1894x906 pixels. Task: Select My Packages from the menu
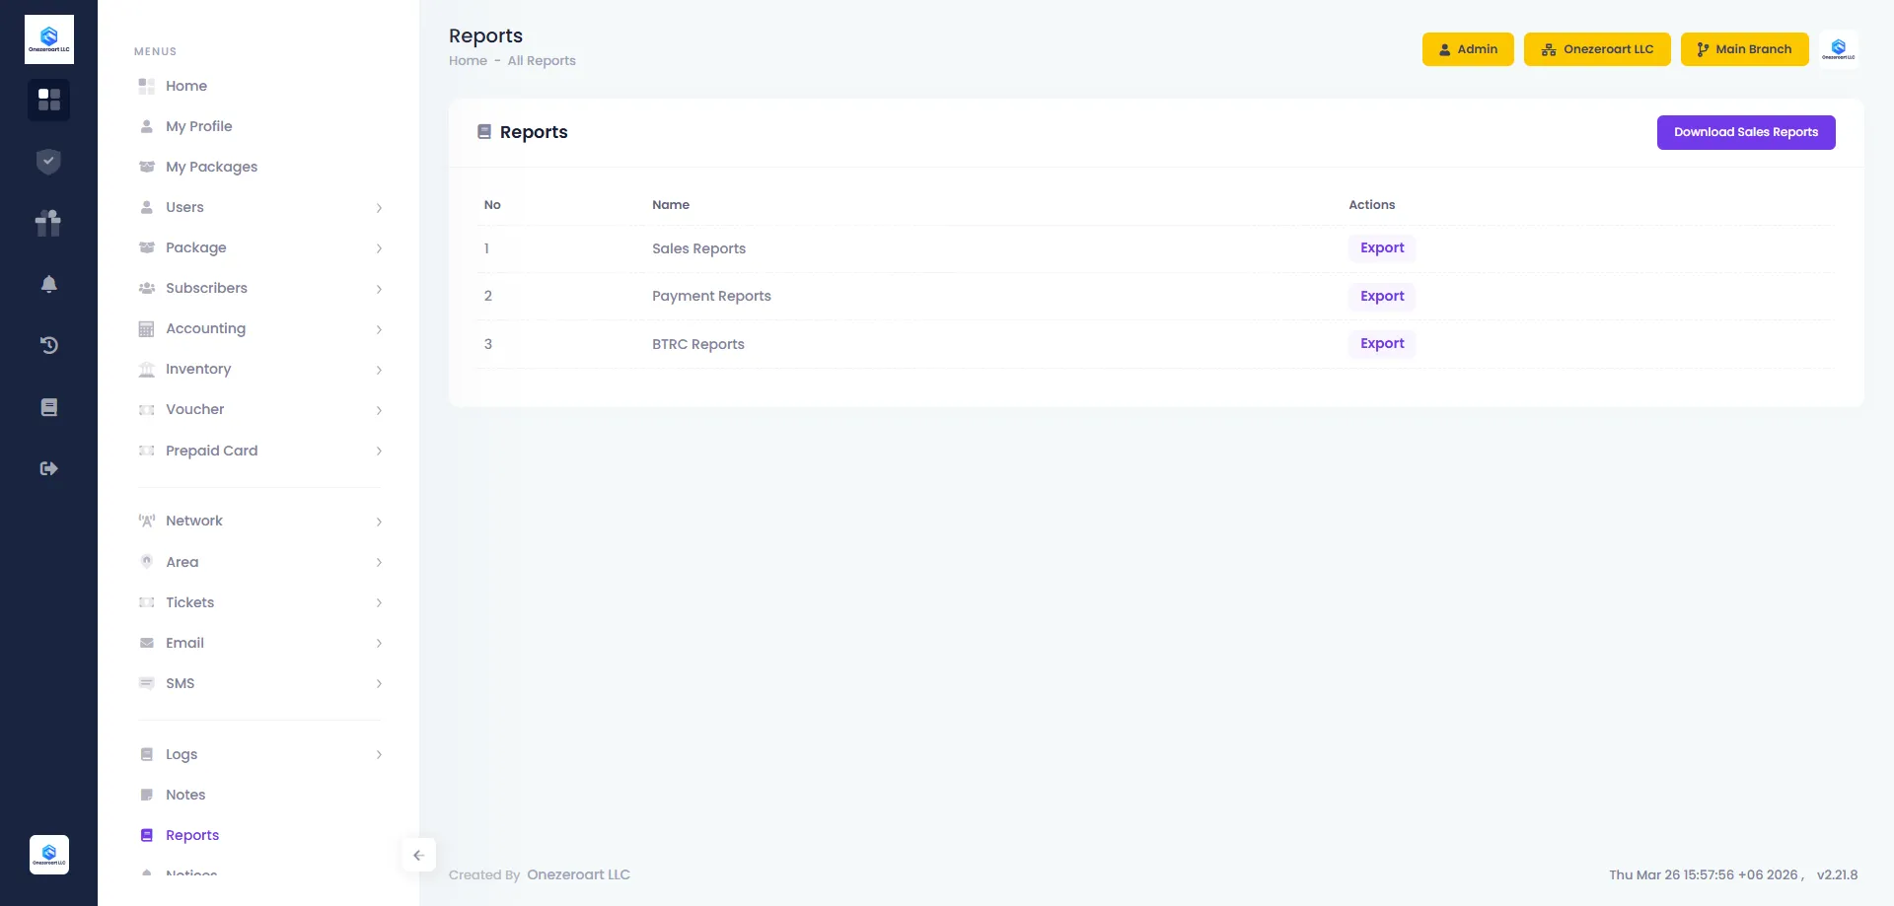tap(211, 167)
